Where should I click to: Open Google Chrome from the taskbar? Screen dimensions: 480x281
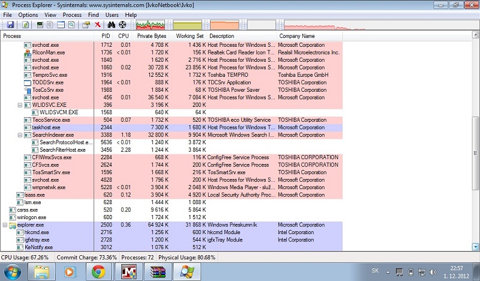(98, 271)
